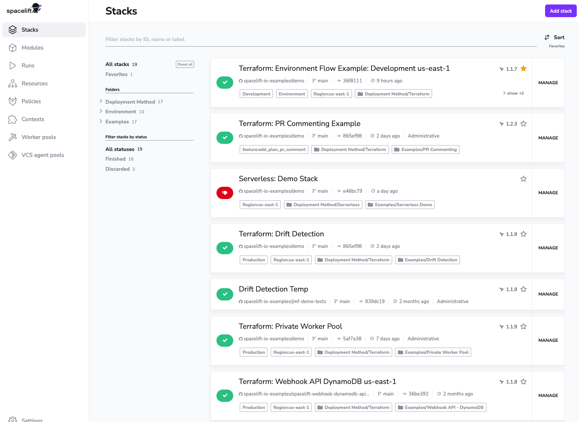Focus the filter stacks search field
The height and width of the screenshot is (422, 579).
(x=320, y=39)
